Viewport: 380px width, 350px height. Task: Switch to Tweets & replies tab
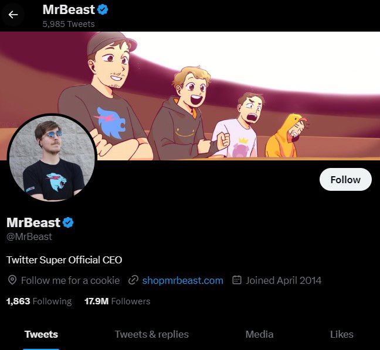pos(152,334)
